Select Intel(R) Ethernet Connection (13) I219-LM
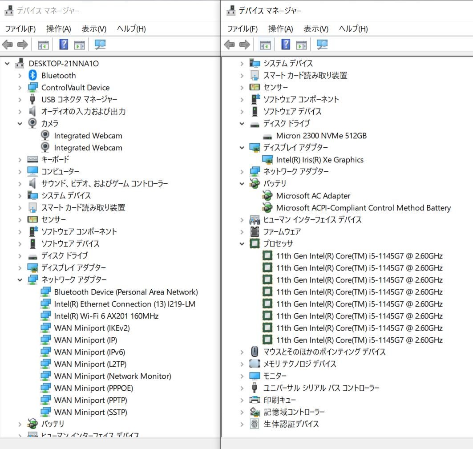 click(125, 304)
